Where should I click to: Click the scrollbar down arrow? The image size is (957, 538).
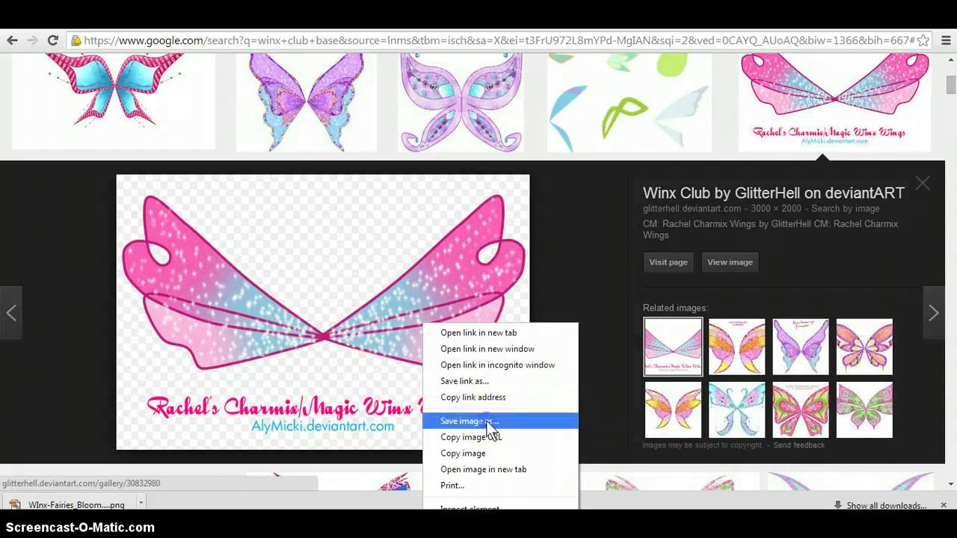click(x=951, y=484)
